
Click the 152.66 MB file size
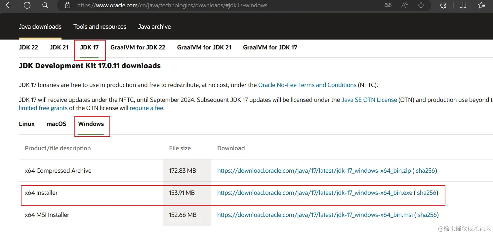(183, 215)
